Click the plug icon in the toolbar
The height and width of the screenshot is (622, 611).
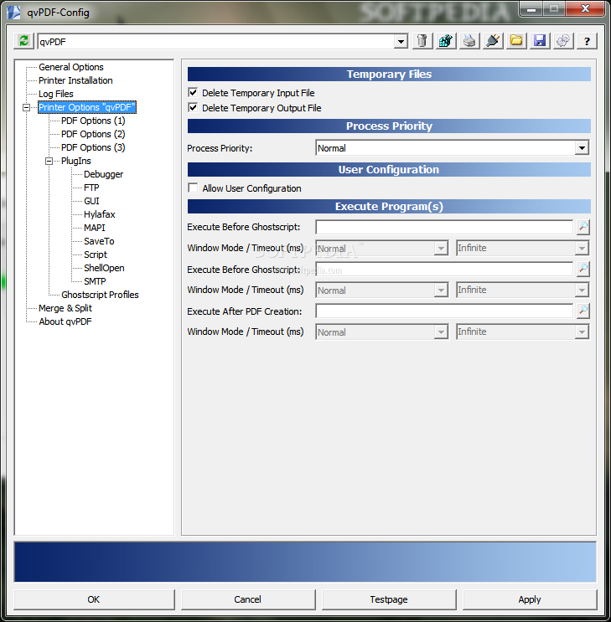click(x=493, y=41)
